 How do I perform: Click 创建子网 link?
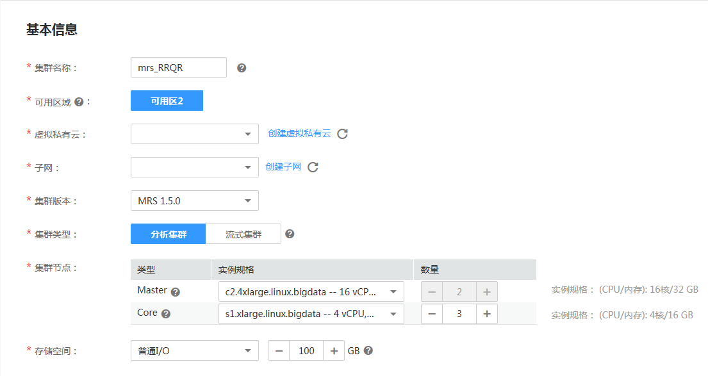[x=283, y=167]
